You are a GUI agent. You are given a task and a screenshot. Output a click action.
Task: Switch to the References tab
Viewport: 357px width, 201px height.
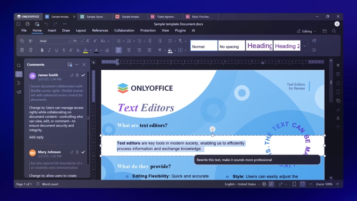[100, 31]
